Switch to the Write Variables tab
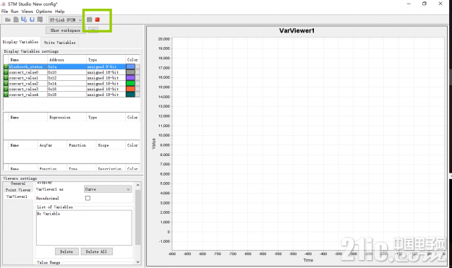Image resolution: width=452 pixels, height=268 pixels. (60, 43)
